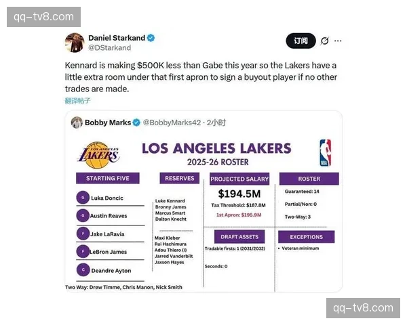Open the three-dot more options menu

pos(338,41)
